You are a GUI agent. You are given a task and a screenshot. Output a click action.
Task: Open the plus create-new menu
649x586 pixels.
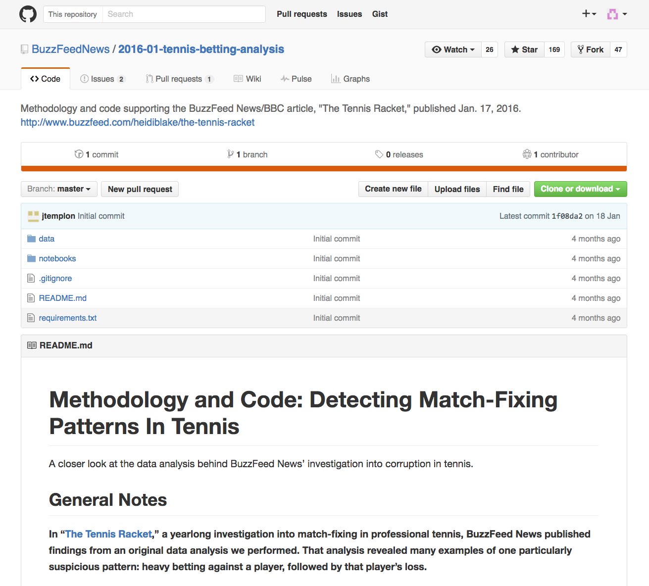tap(589, 14)
